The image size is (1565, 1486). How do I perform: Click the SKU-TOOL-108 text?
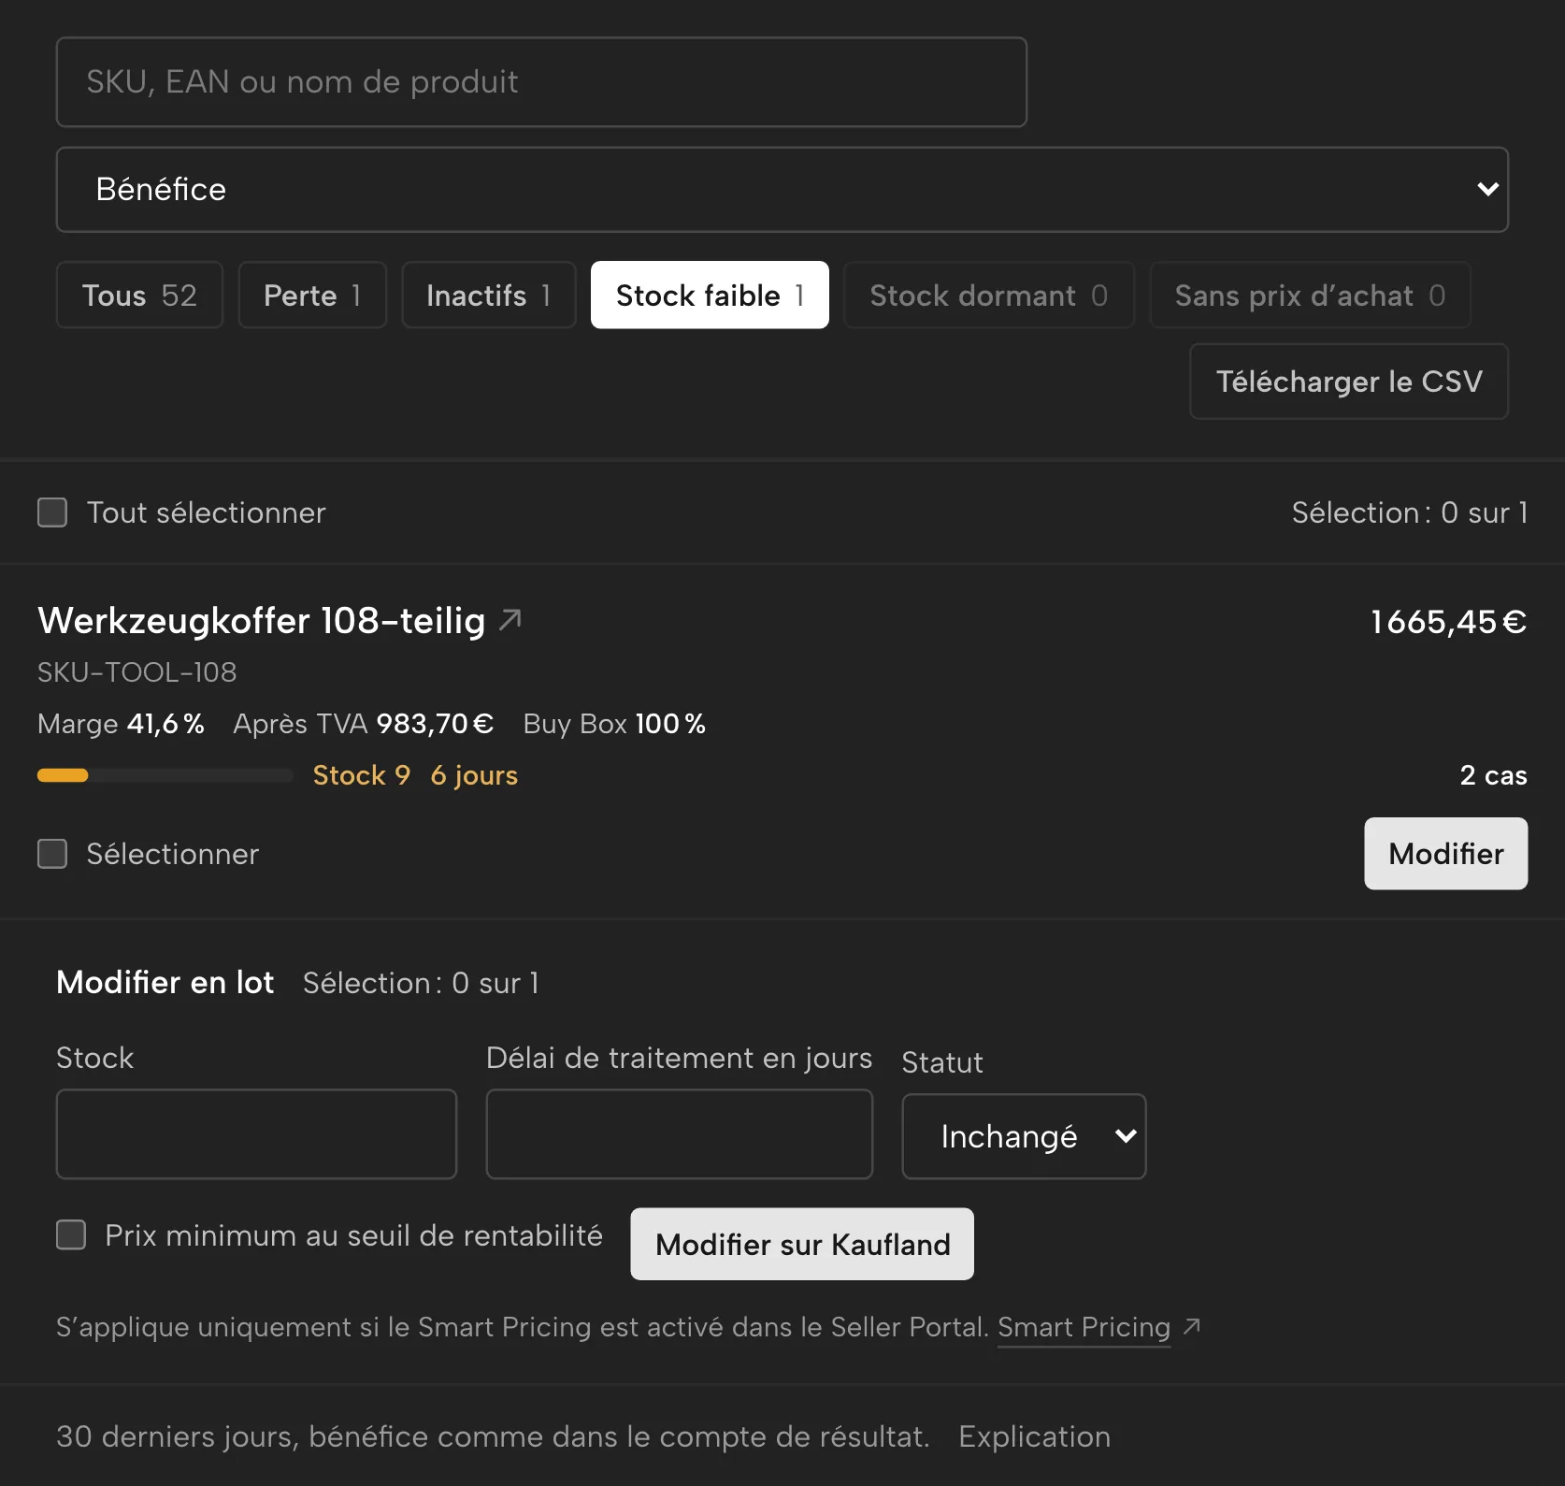137,672
